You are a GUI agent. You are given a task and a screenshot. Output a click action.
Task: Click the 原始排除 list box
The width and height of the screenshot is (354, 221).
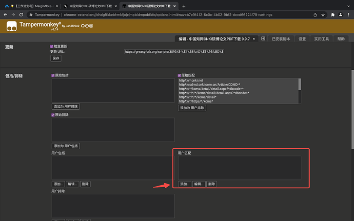113,130
